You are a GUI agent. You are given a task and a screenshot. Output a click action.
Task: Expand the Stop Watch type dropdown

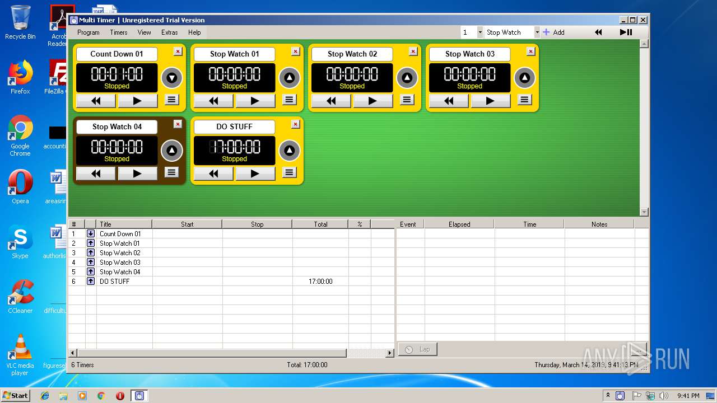pyautogui.click(x=537, y=32)
